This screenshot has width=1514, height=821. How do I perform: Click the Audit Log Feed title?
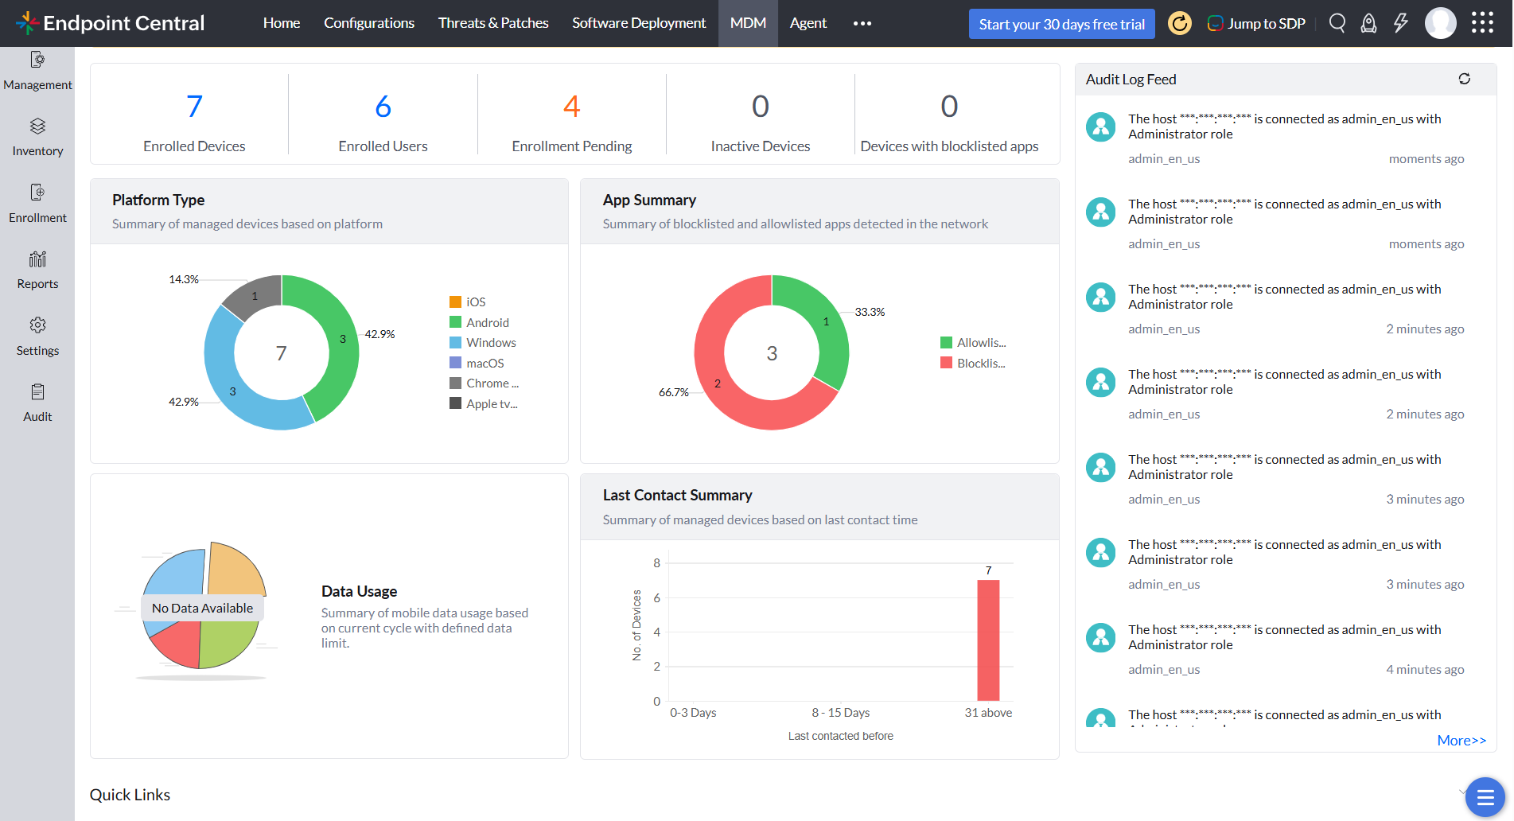(1131, 79)
